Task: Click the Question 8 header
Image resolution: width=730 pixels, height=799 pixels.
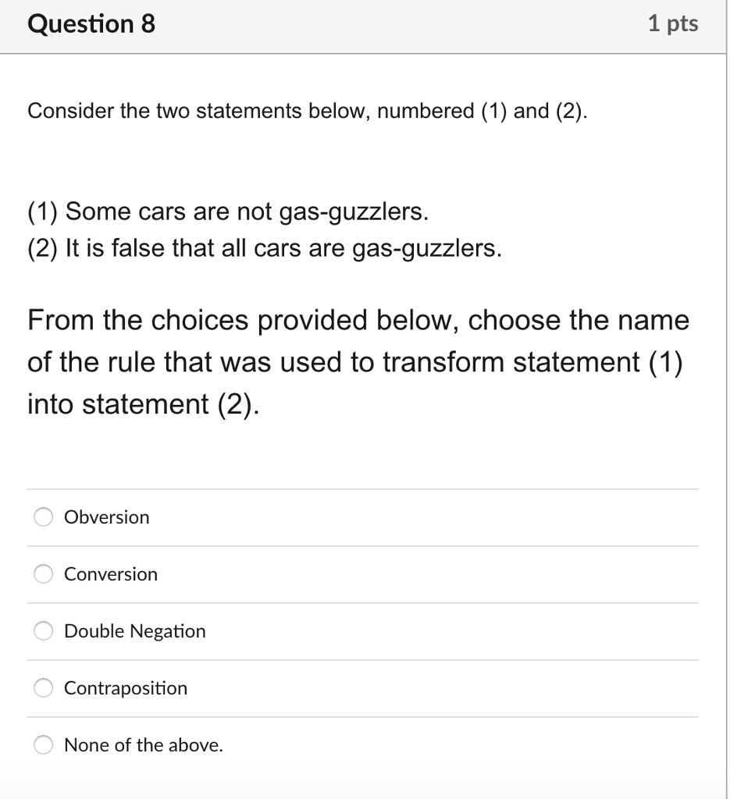Action: pyautogui.click(x=91, y=23)
